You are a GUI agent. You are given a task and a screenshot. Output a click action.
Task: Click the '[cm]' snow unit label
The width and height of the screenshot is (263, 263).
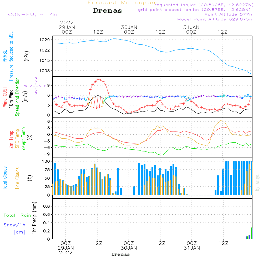(19, 232)
